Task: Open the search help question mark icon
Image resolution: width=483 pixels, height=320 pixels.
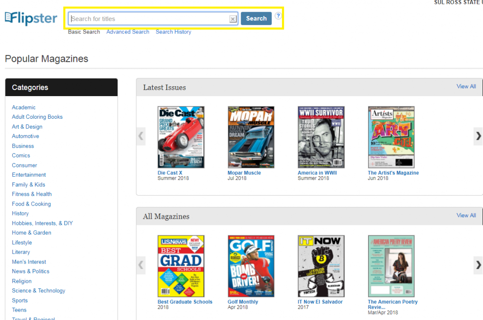Action: coord(278,16)
